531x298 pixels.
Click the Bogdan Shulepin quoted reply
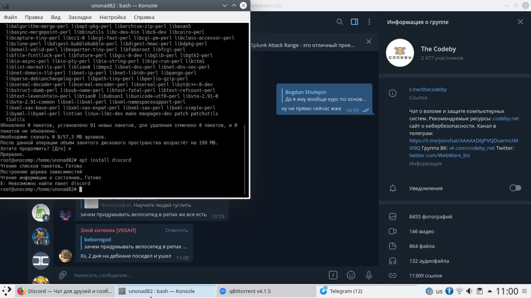click(324, 96)
